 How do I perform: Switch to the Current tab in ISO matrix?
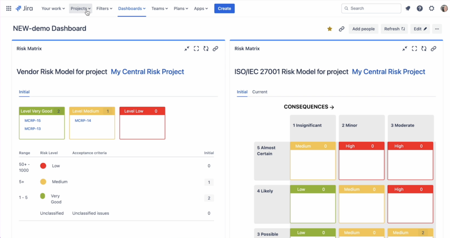point(260,92)
